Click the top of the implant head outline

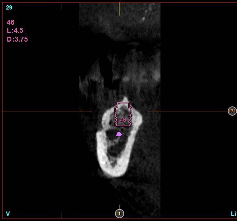pyautogui.click(x=123, y=103)
